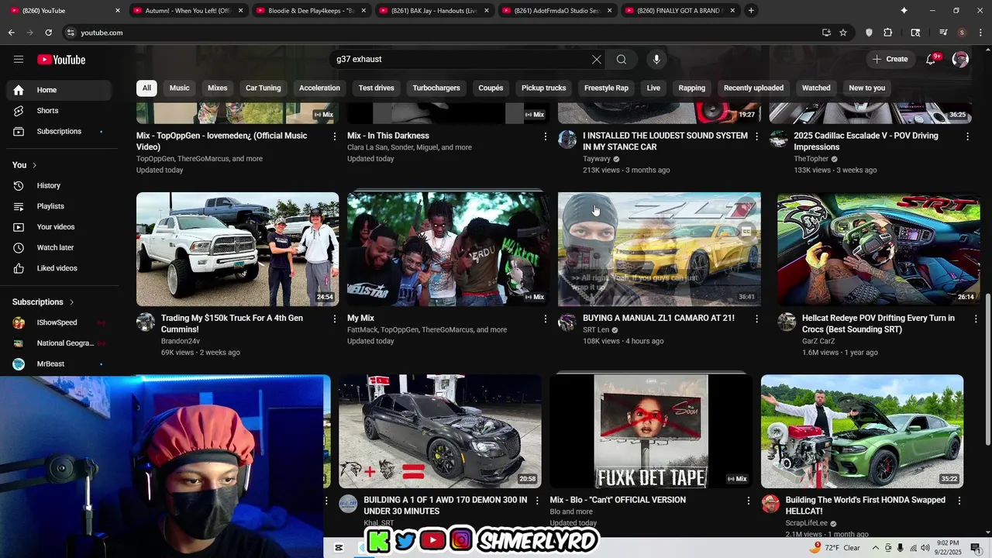The image size is (992, 558).
Task: Start voice search with the microphone
Action: click(656, 60)
